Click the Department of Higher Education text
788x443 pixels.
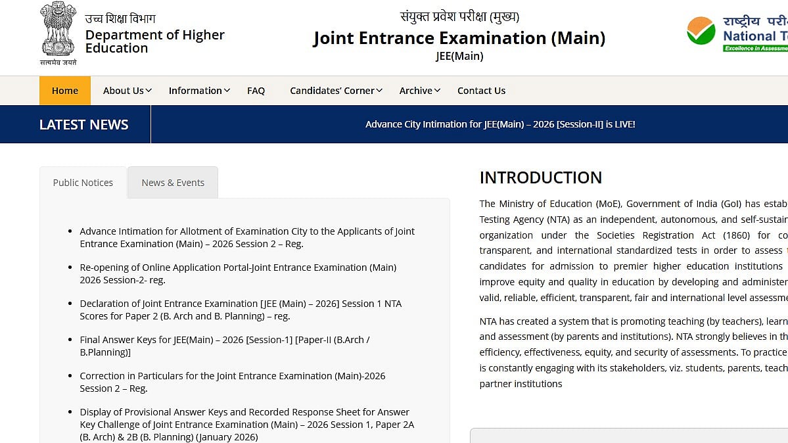[154, 41]
